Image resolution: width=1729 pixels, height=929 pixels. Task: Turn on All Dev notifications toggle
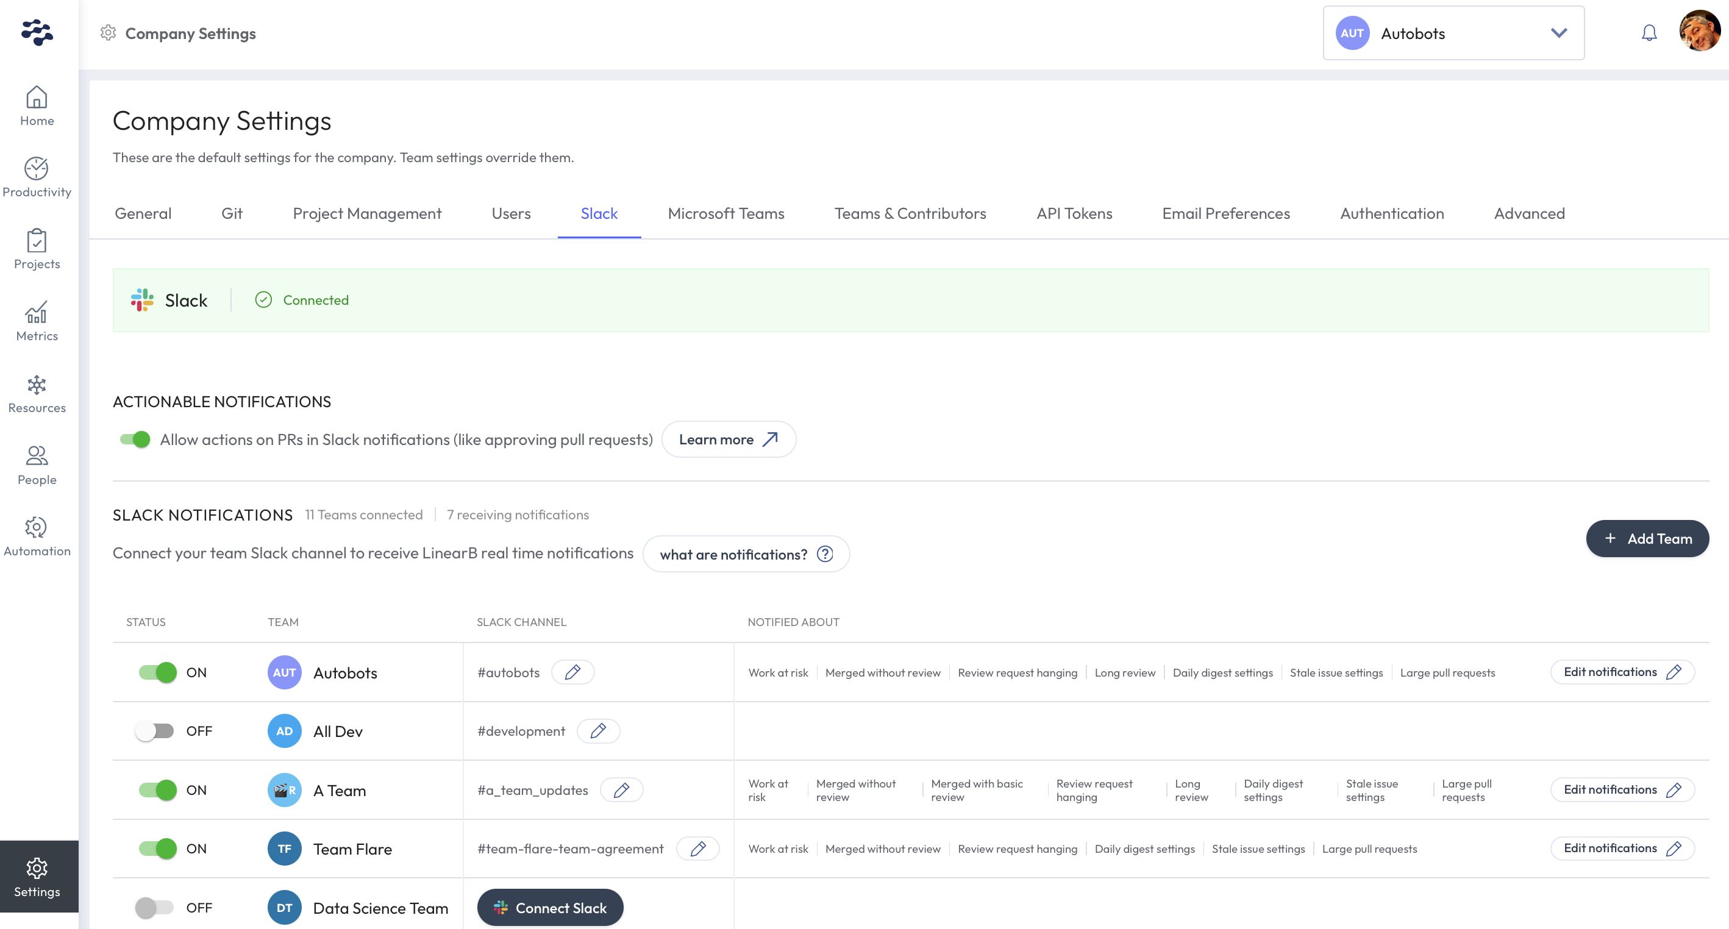(154, 731)
